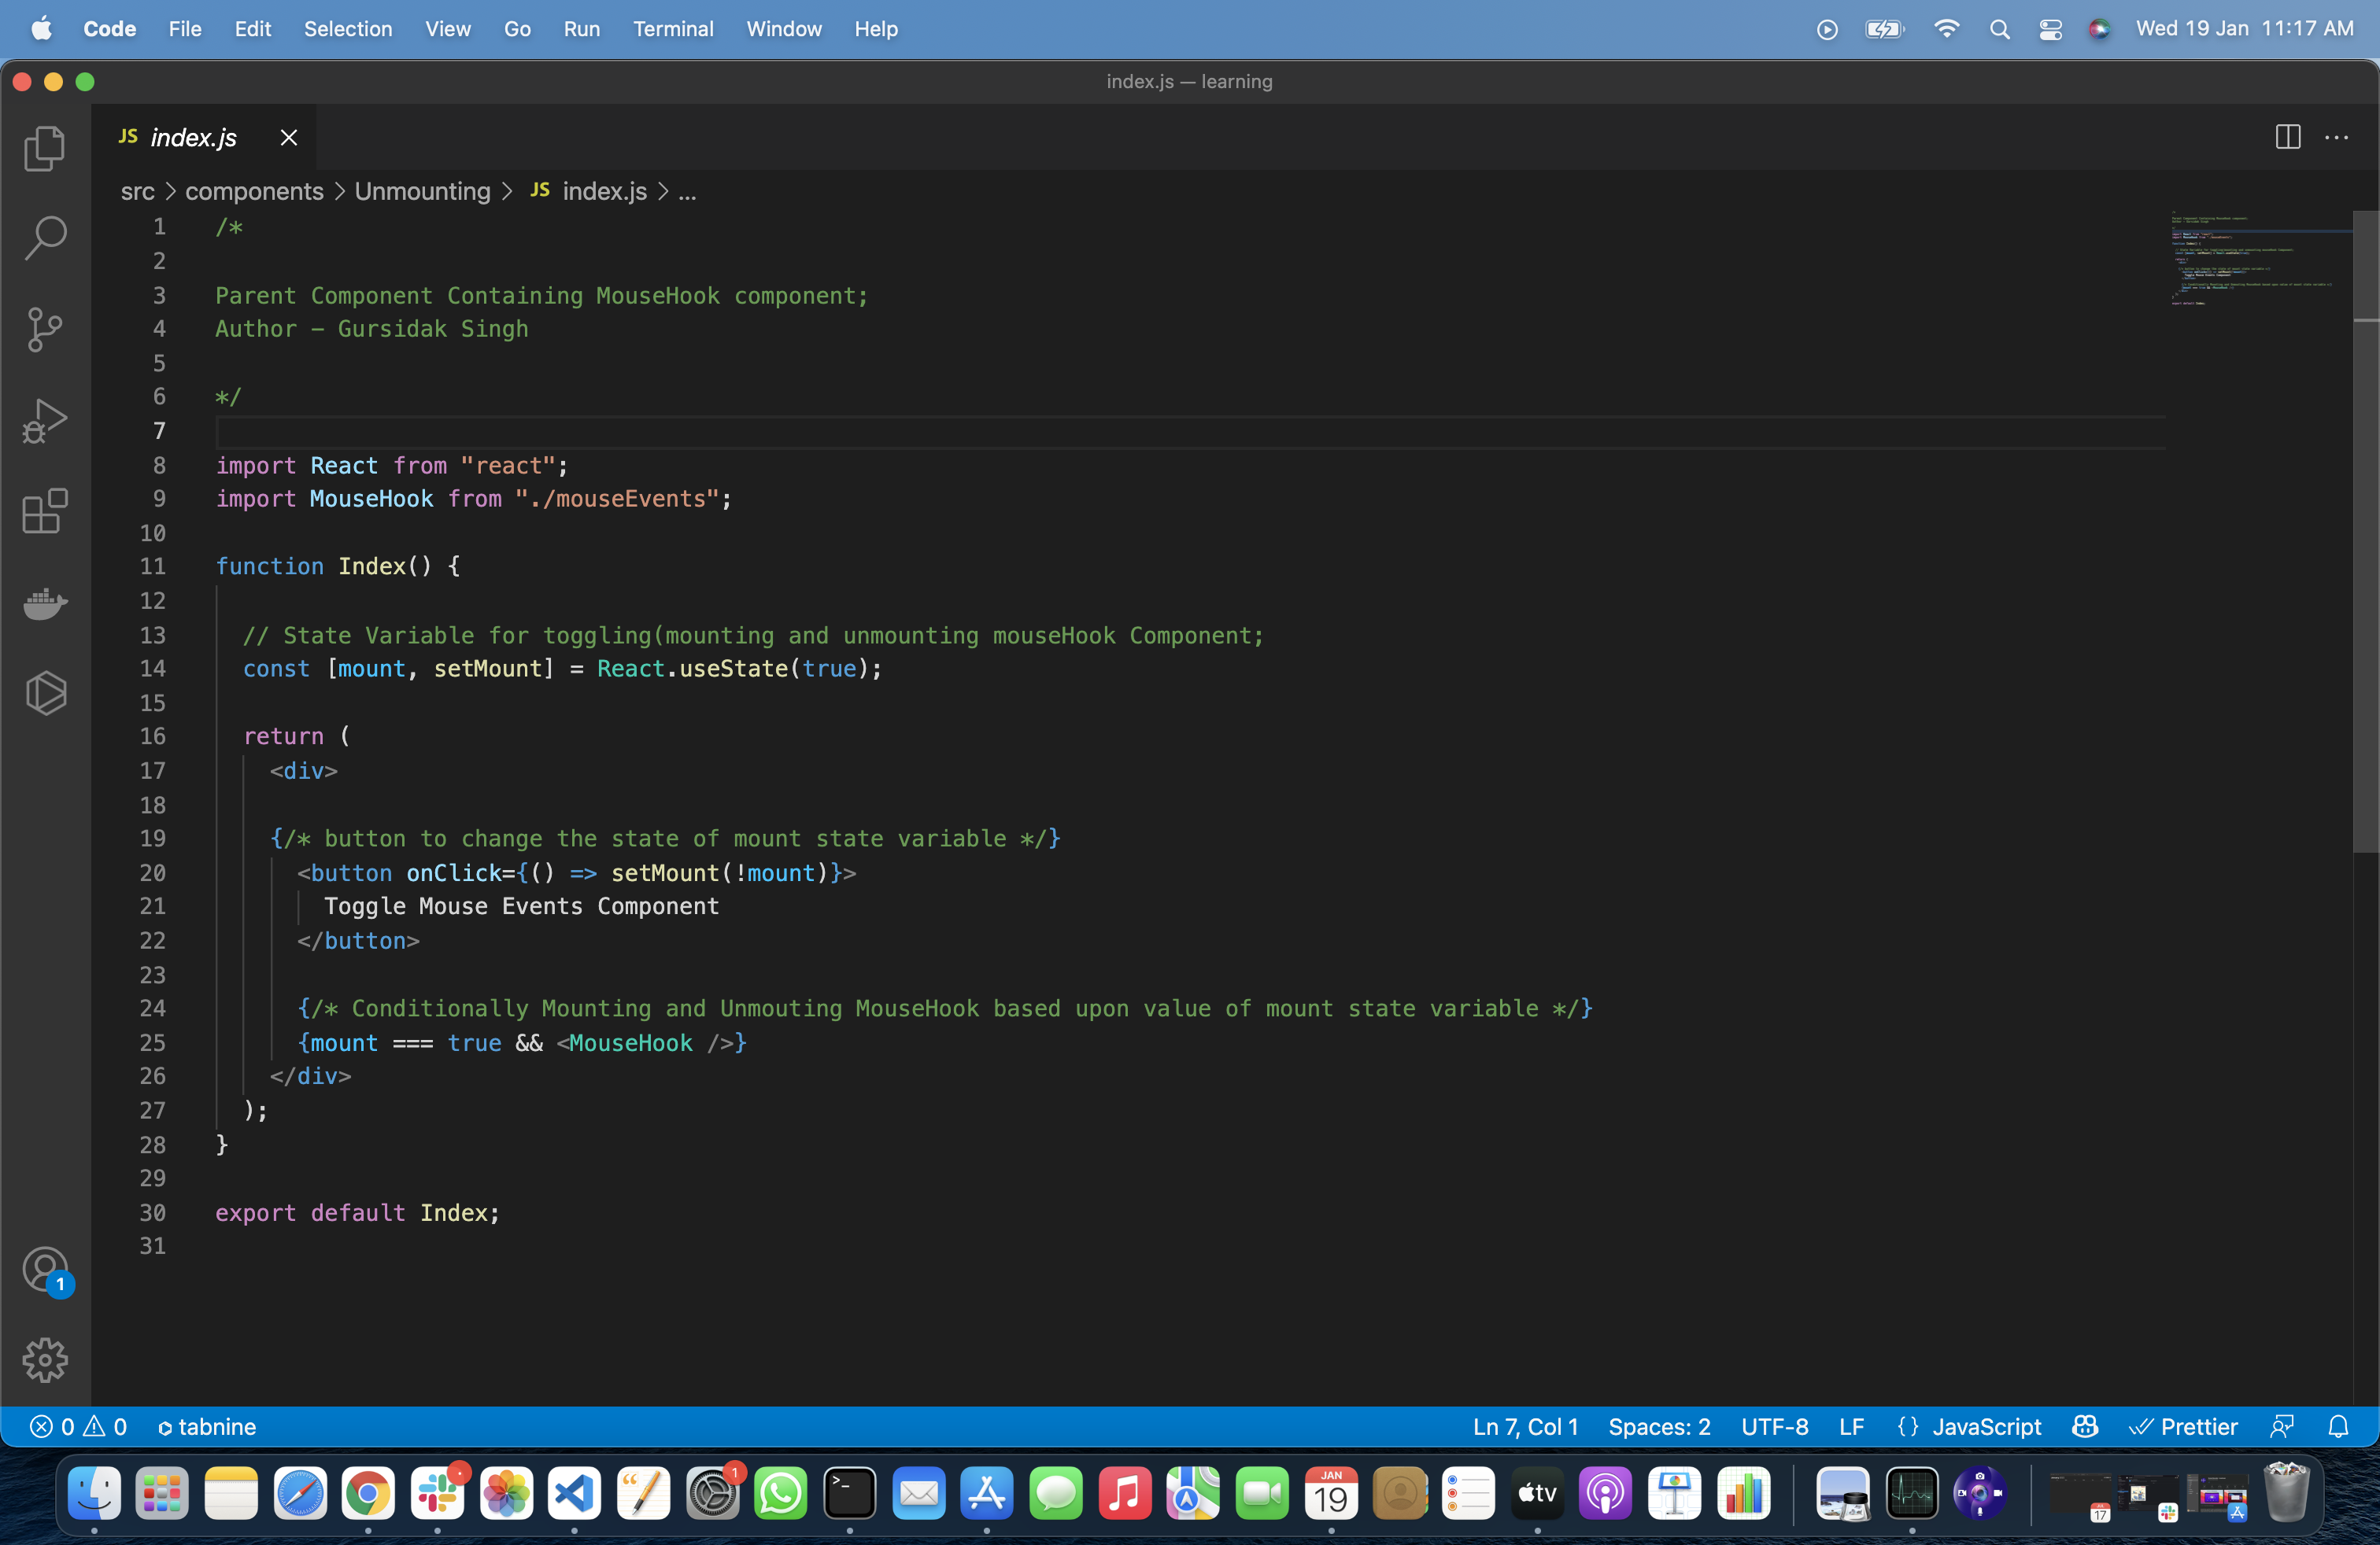Open Slack from the Dock
The width and height of the screenshot is (2380, 1545).
pyautogui.click(x=437, y=1493)
